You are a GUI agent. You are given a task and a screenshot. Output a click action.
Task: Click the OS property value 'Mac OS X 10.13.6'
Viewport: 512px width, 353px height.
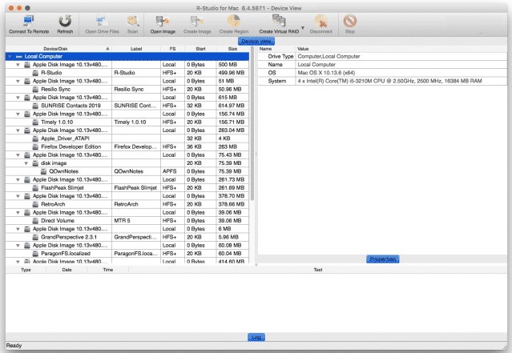(326, 73)
